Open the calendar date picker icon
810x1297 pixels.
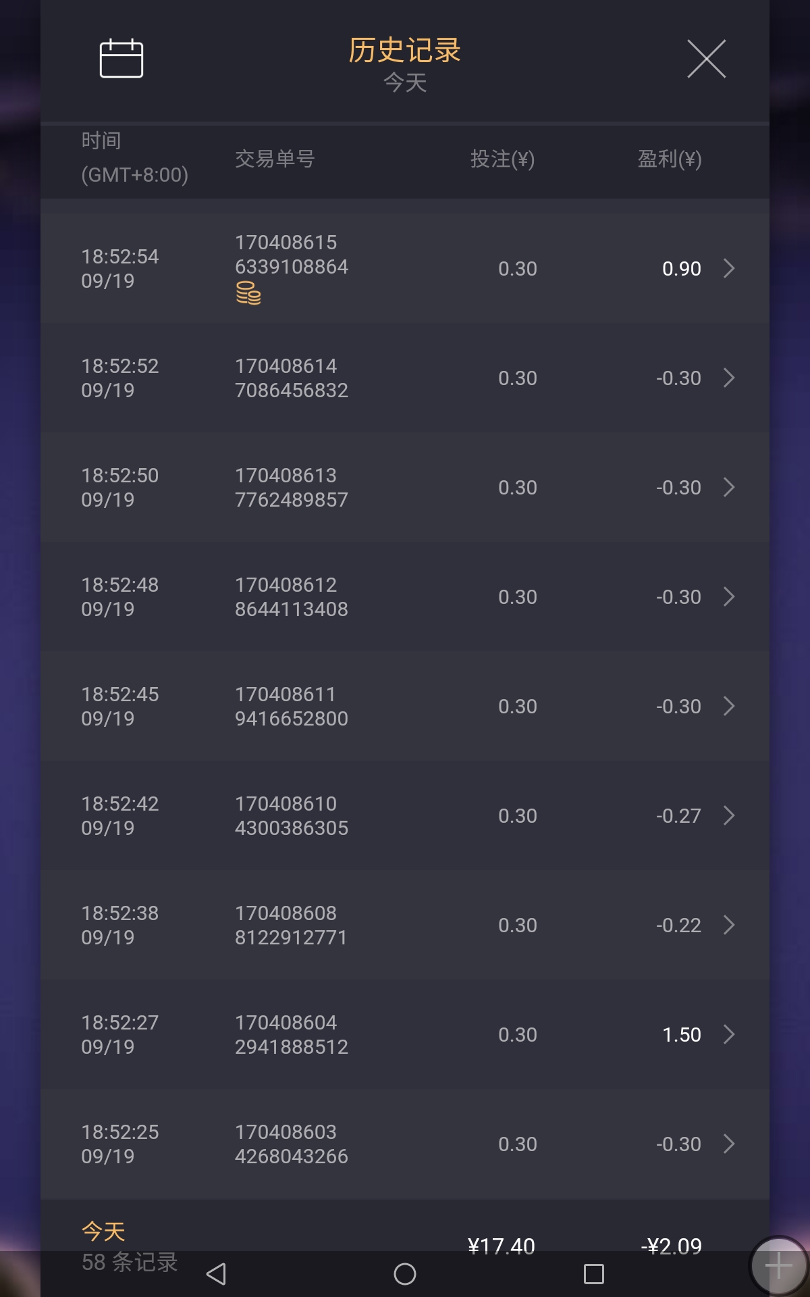(x=122, y=59)
